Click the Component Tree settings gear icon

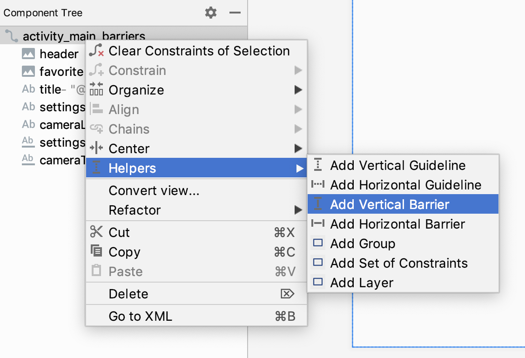211,13
